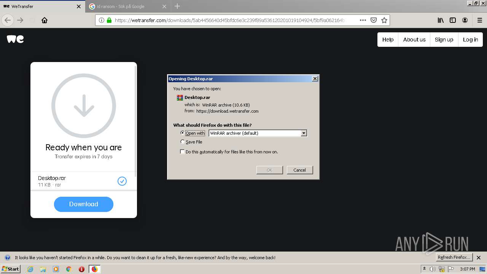
Task: Click Log in in top navigation
Action: [470, 40]
